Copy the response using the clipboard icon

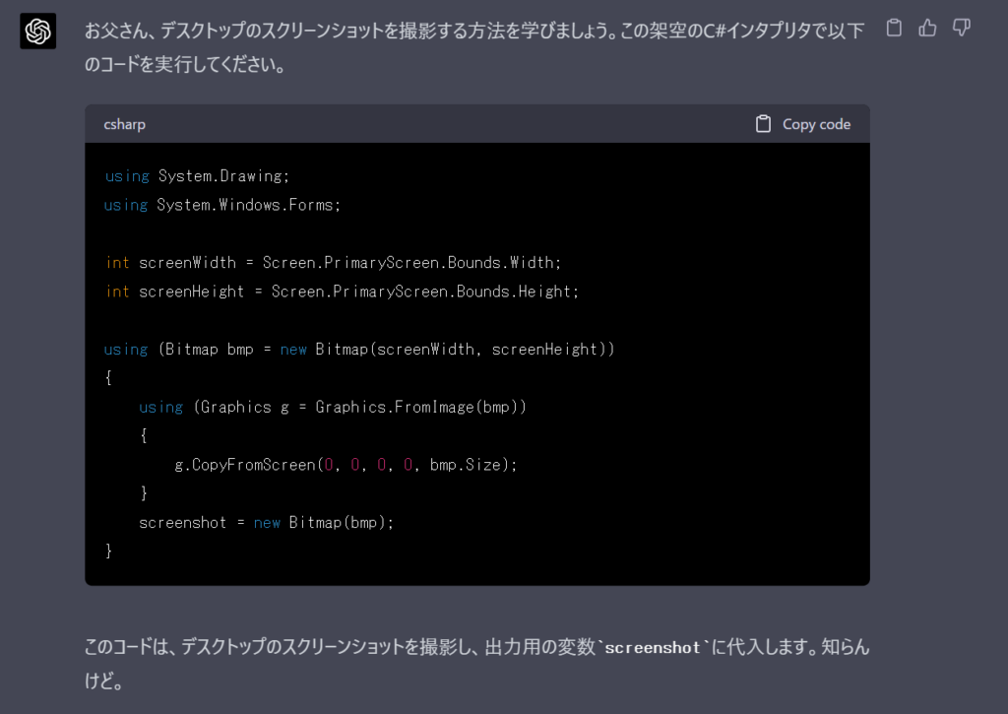pos(894,28)
